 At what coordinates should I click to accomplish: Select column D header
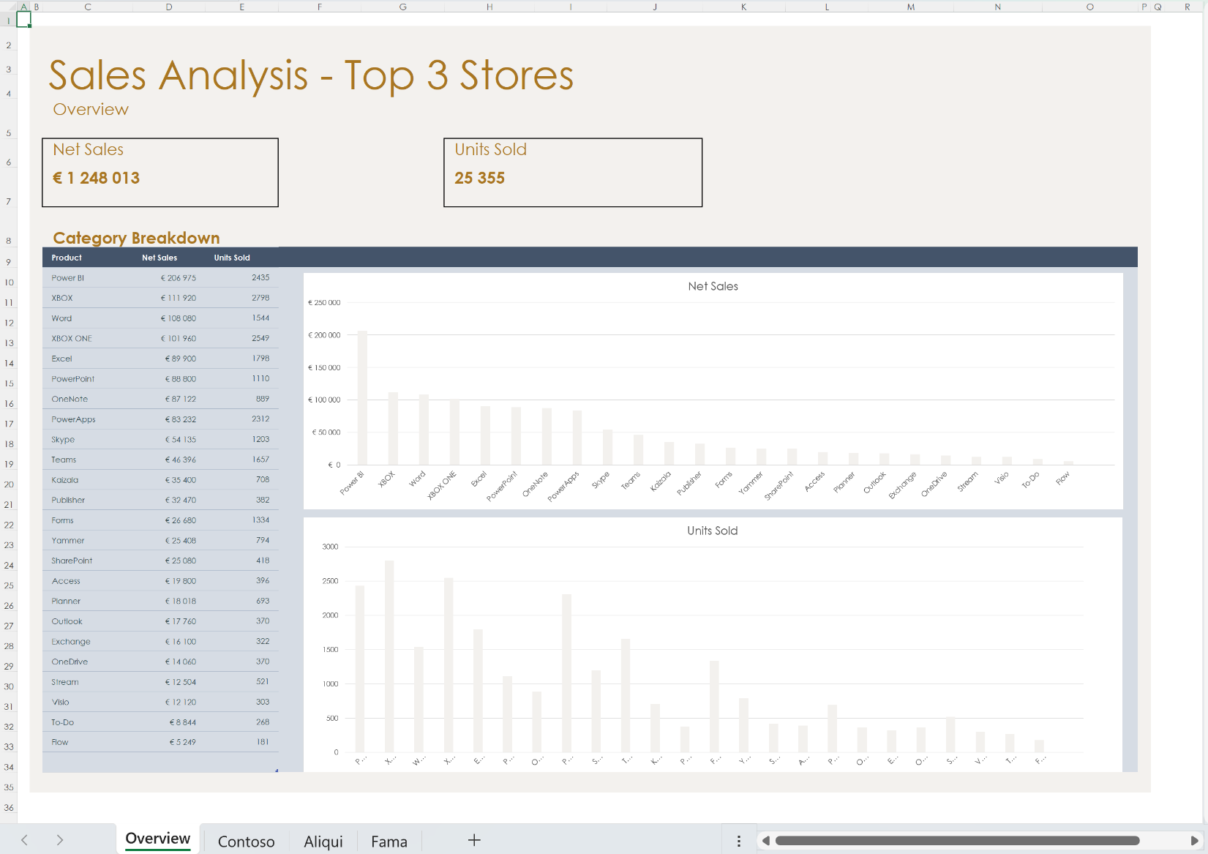pos(169,7)
